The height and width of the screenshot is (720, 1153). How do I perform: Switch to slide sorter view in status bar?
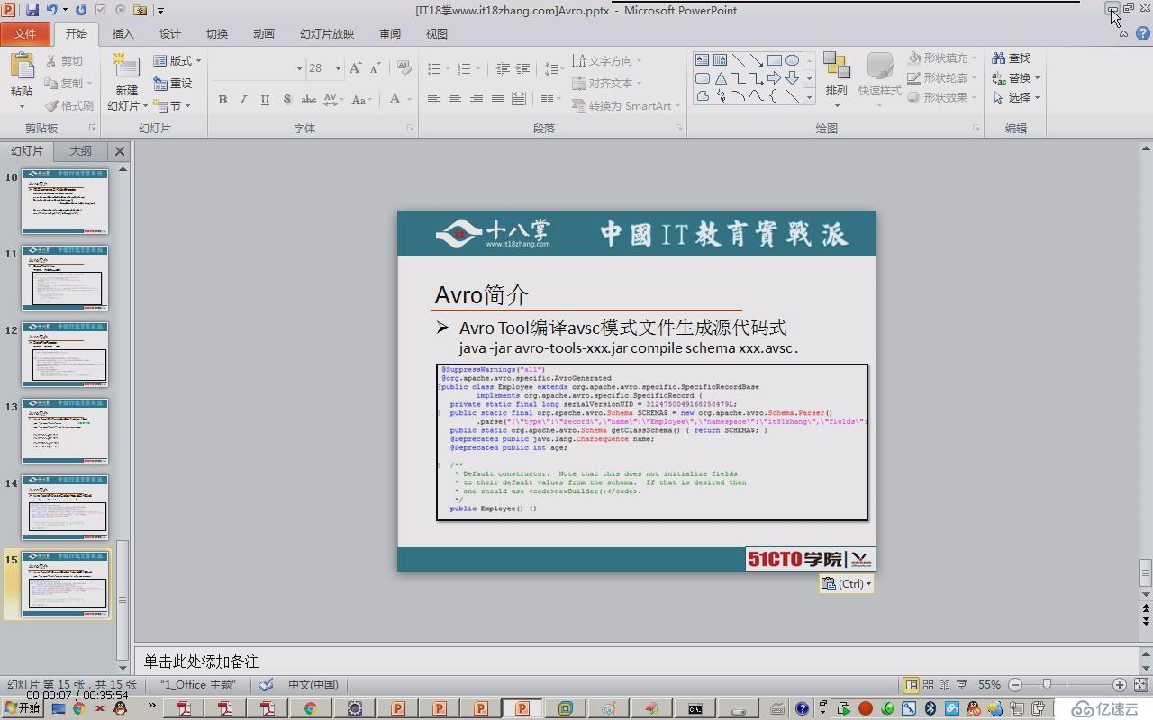coord(928,685)
